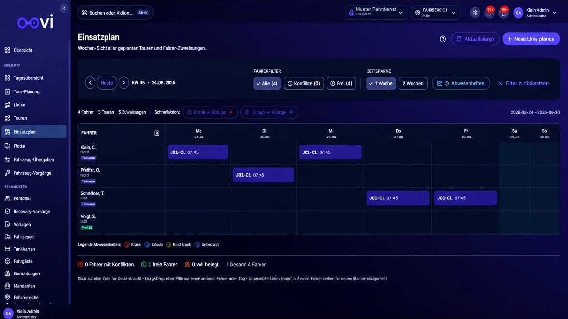Open Personal in the sidebar
Image resolution: width=568 pixels, height=319 pixels.
click(x=34, y=198)
